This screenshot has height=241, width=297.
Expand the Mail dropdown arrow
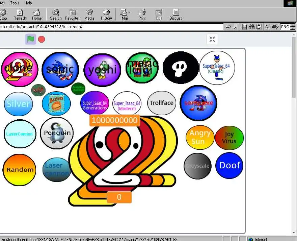pyautogui.click(x=129, y=12)
